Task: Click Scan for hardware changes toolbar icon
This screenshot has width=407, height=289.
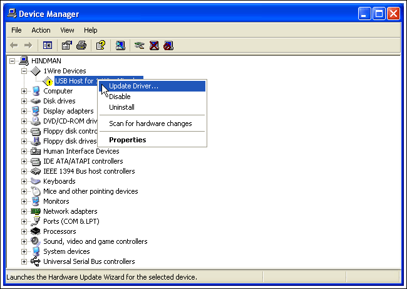Action: [x=121, y=45]
